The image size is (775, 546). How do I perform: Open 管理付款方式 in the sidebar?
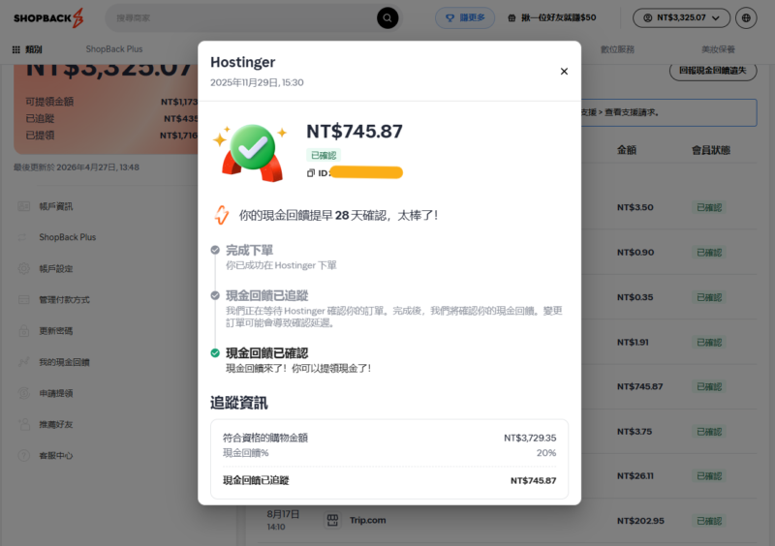tap(64, 300)
